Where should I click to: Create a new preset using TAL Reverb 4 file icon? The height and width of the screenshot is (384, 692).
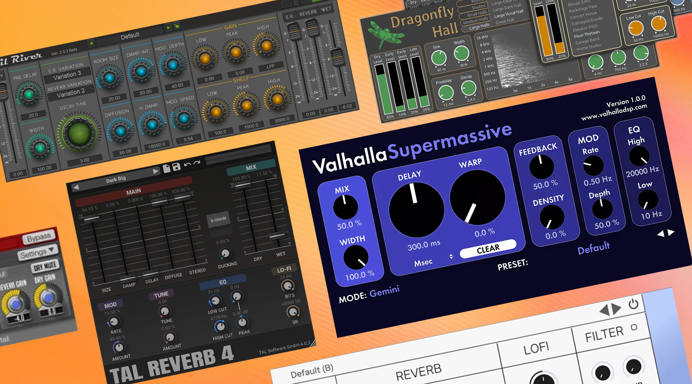pyautogui.click(x=167, y=168)
